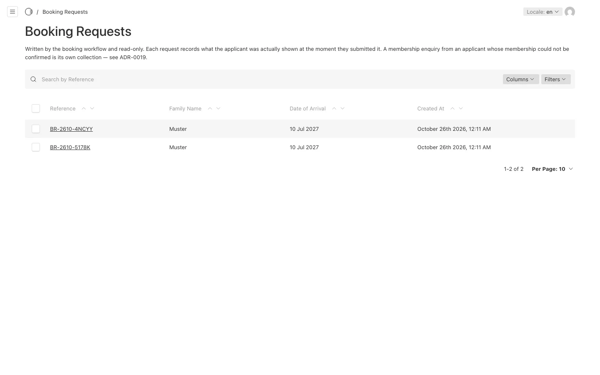
Task: Click the 1-2 of 2 page count
Action: click(x=513, y=169)
